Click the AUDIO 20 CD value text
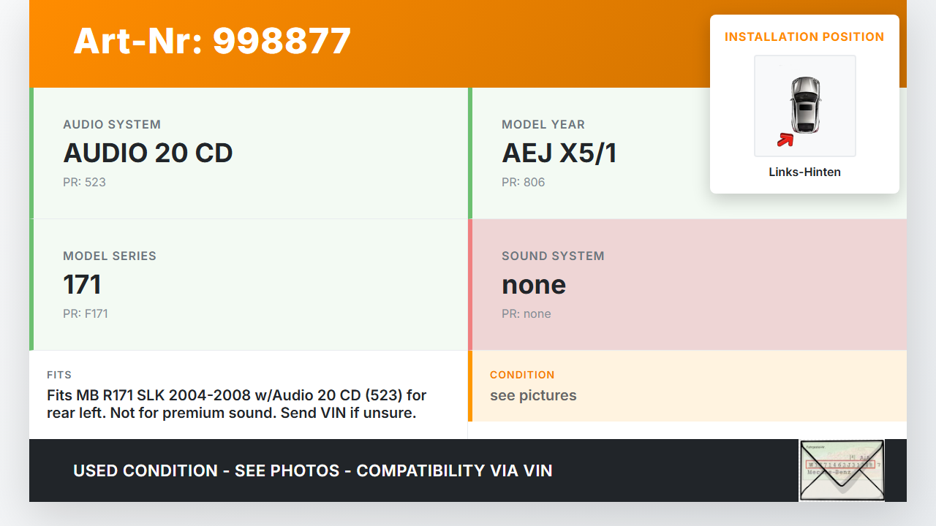936x526 pixels. (x=148, y=153)
